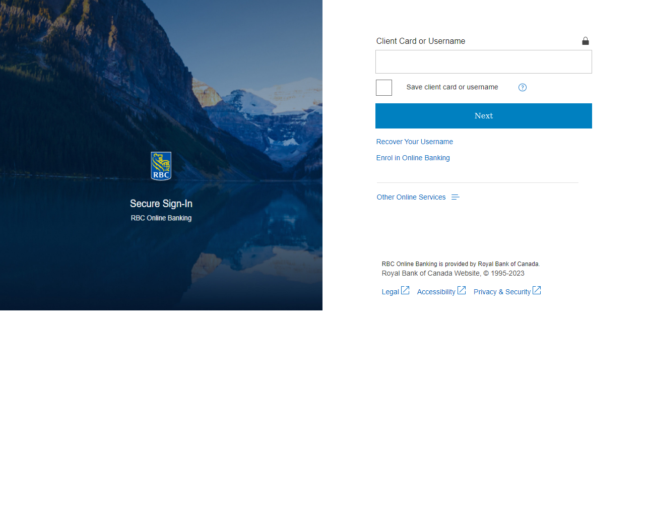The height and width of the screenshot is (516, 645).
Task: Click the Secure Sign-In heading
Action: [x=161, y=204]
